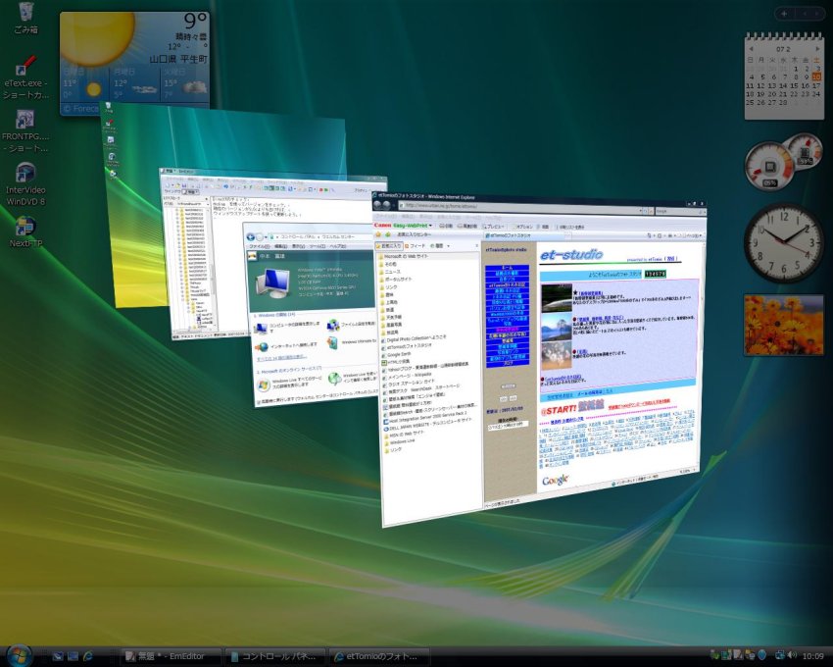Click すべての 14 項目を表示 link in Welcome Center
The width and height of the screenshot is (833, 667).
[x=281, y=357]
